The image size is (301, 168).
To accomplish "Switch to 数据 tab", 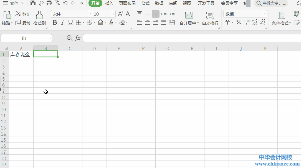I will 159,3.
